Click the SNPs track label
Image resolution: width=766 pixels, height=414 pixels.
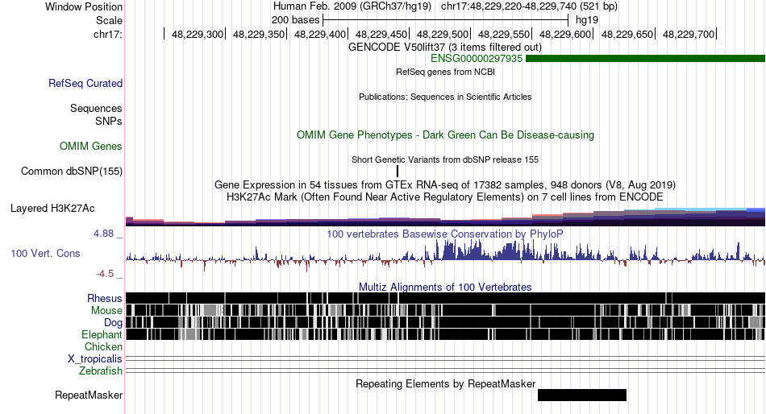point(109,121)
